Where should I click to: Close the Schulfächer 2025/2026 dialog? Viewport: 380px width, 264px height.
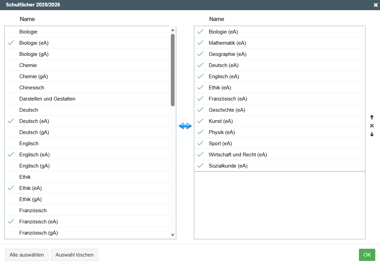click(x=376, y=5)
